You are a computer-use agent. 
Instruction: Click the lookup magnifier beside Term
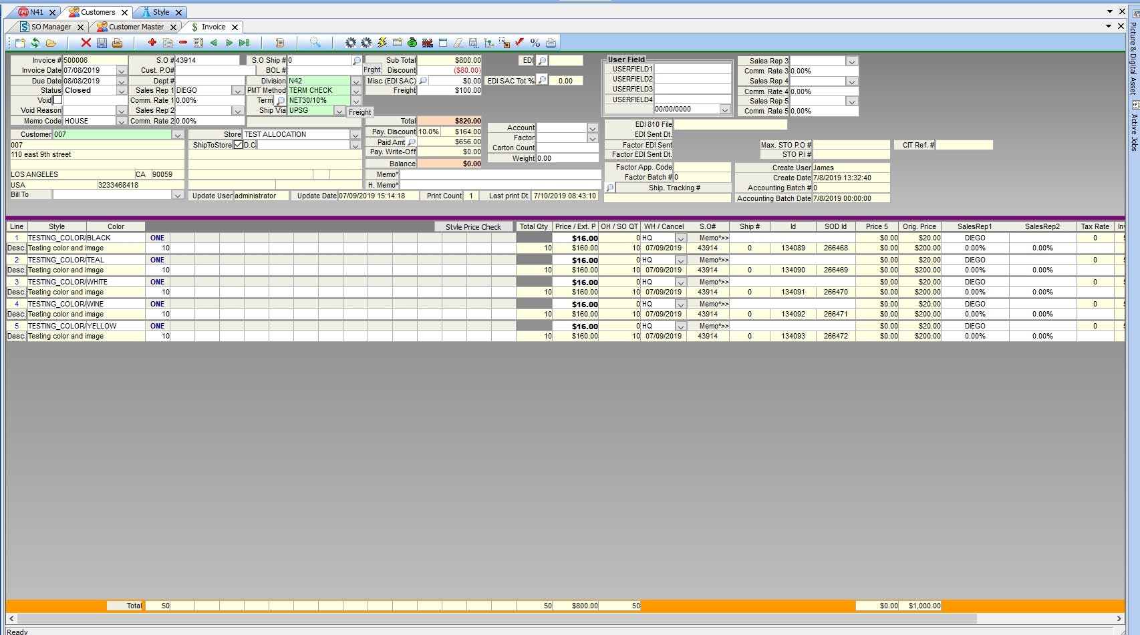281,101
